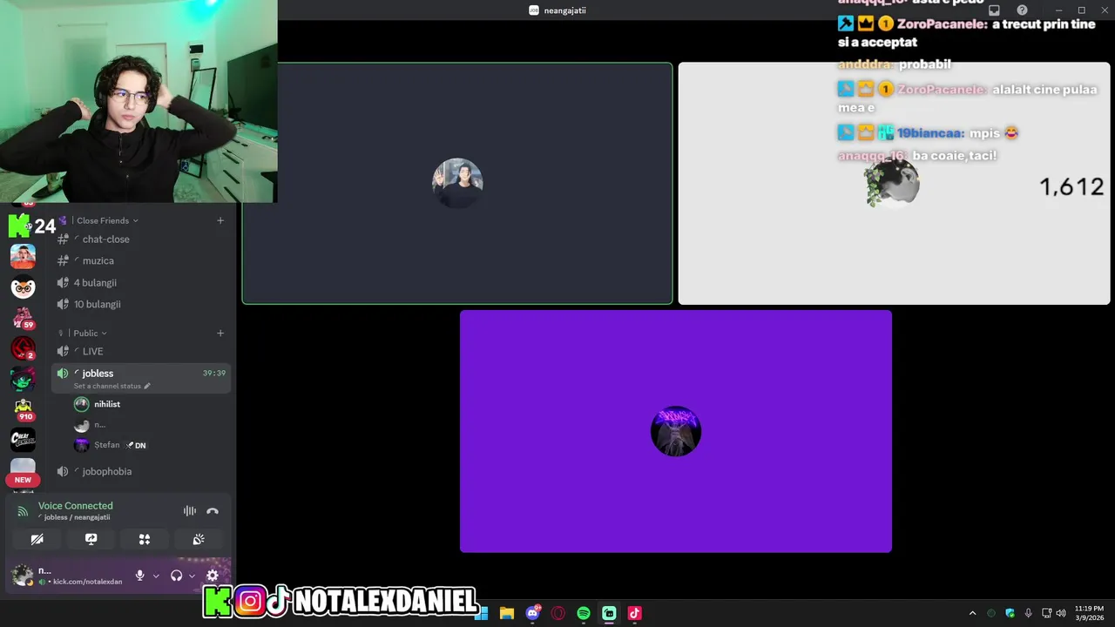This screenshot has height=627, width=1115.
Task: Open Spotify from the taskbar
Action: point(584,613)
